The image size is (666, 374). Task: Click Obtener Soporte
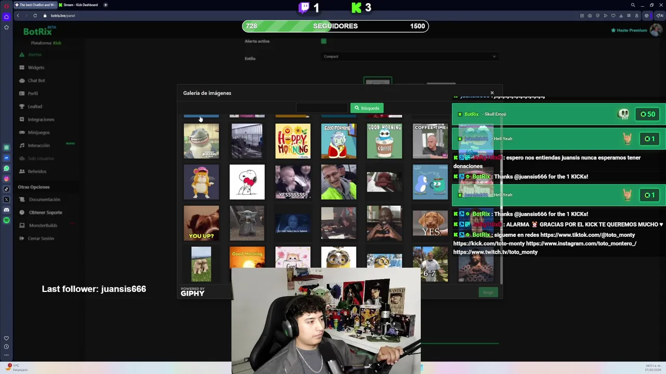pyautogui.click(x=45, y=212)
